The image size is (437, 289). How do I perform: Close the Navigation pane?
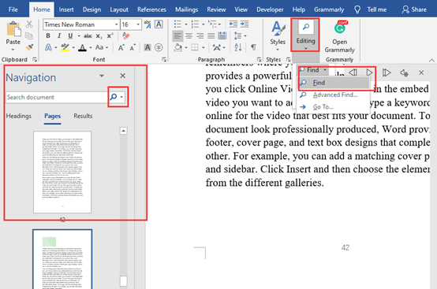coord(122,76)
